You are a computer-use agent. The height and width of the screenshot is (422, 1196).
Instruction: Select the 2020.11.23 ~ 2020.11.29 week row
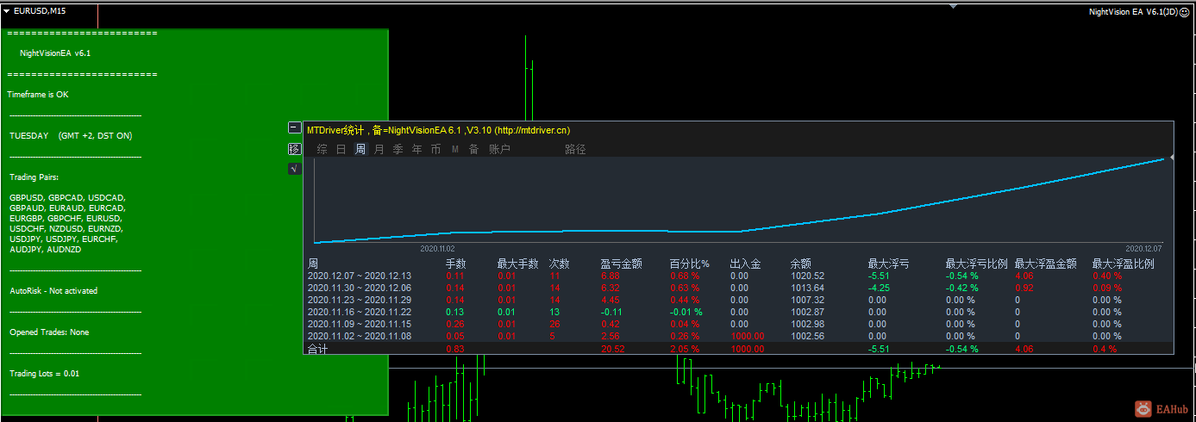click(x=740, y=300)
